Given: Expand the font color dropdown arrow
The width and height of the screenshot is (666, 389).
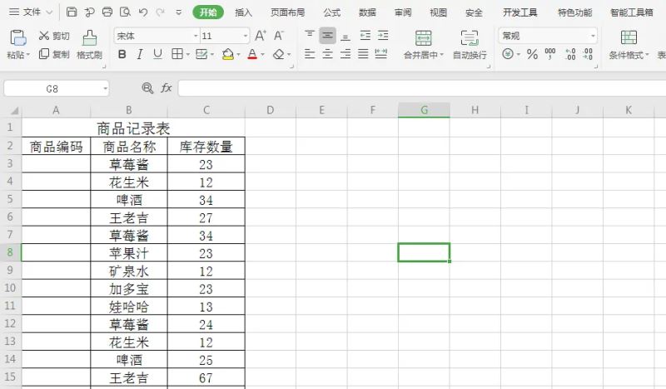Looking at the screenshot, I should point(263,54).
